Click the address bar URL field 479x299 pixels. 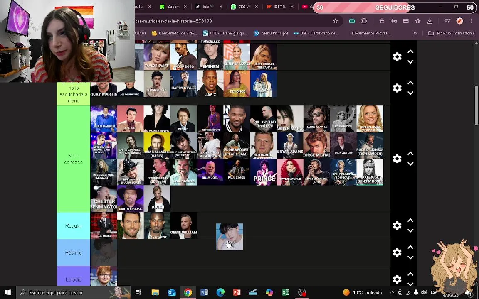click(232, 21)
